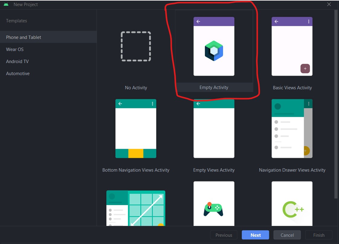Show Automotive templates
This screenshot has width=339, height=244.
18,74
